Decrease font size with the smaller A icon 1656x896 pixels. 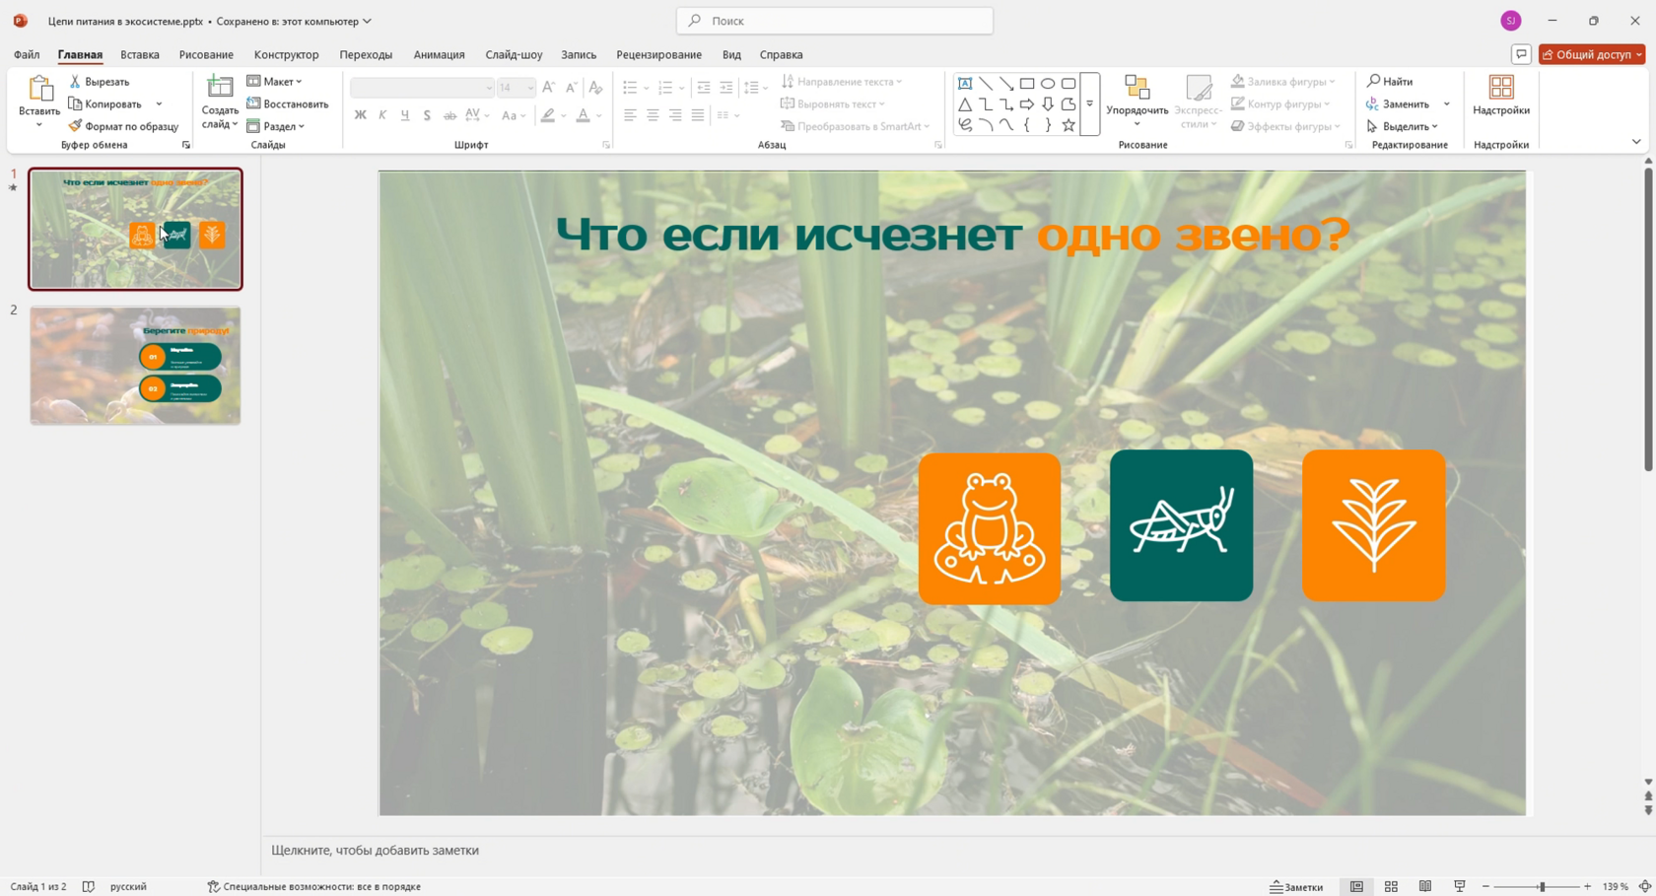pyautogui.click(x=571, y=88)
